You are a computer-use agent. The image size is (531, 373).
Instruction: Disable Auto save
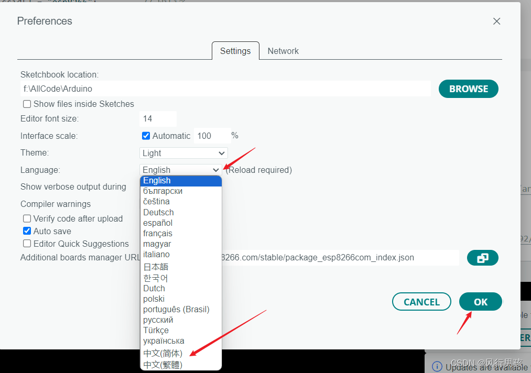[x=27, y=231]
